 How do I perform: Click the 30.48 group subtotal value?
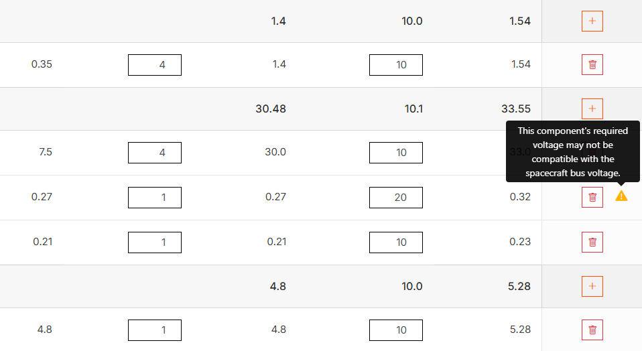[x=271, y=109]
